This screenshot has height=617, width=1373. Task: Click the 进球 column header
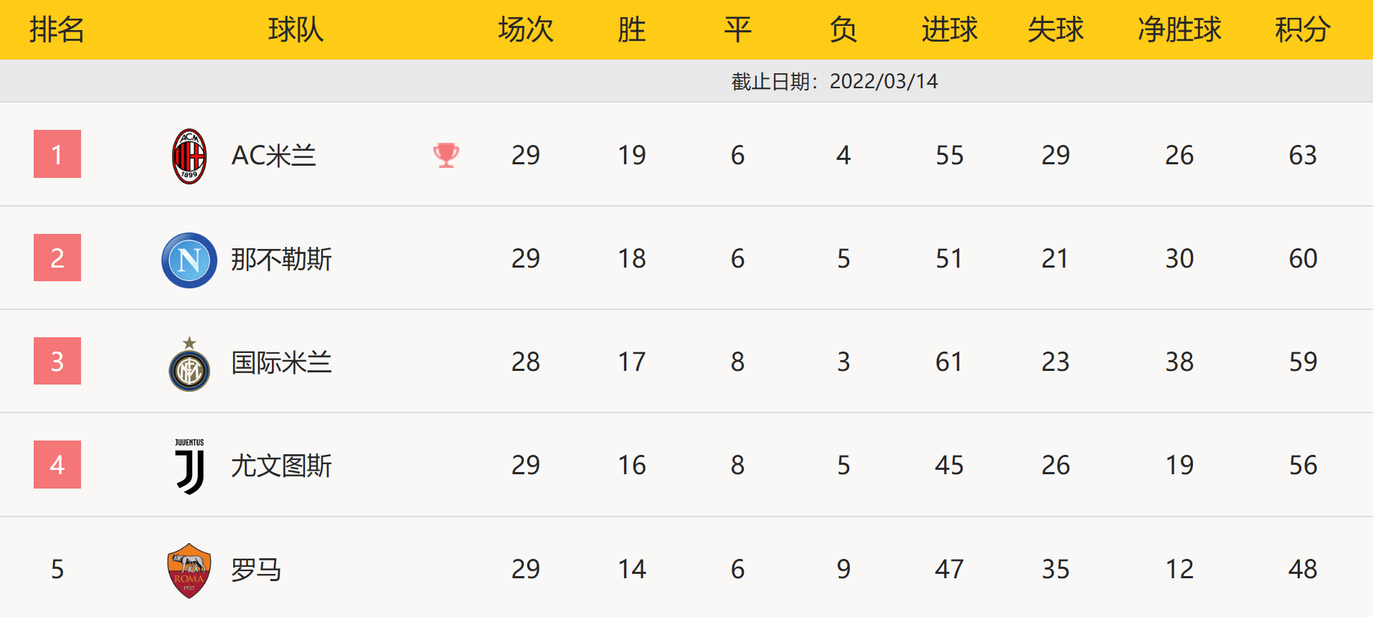pos(949,30)
